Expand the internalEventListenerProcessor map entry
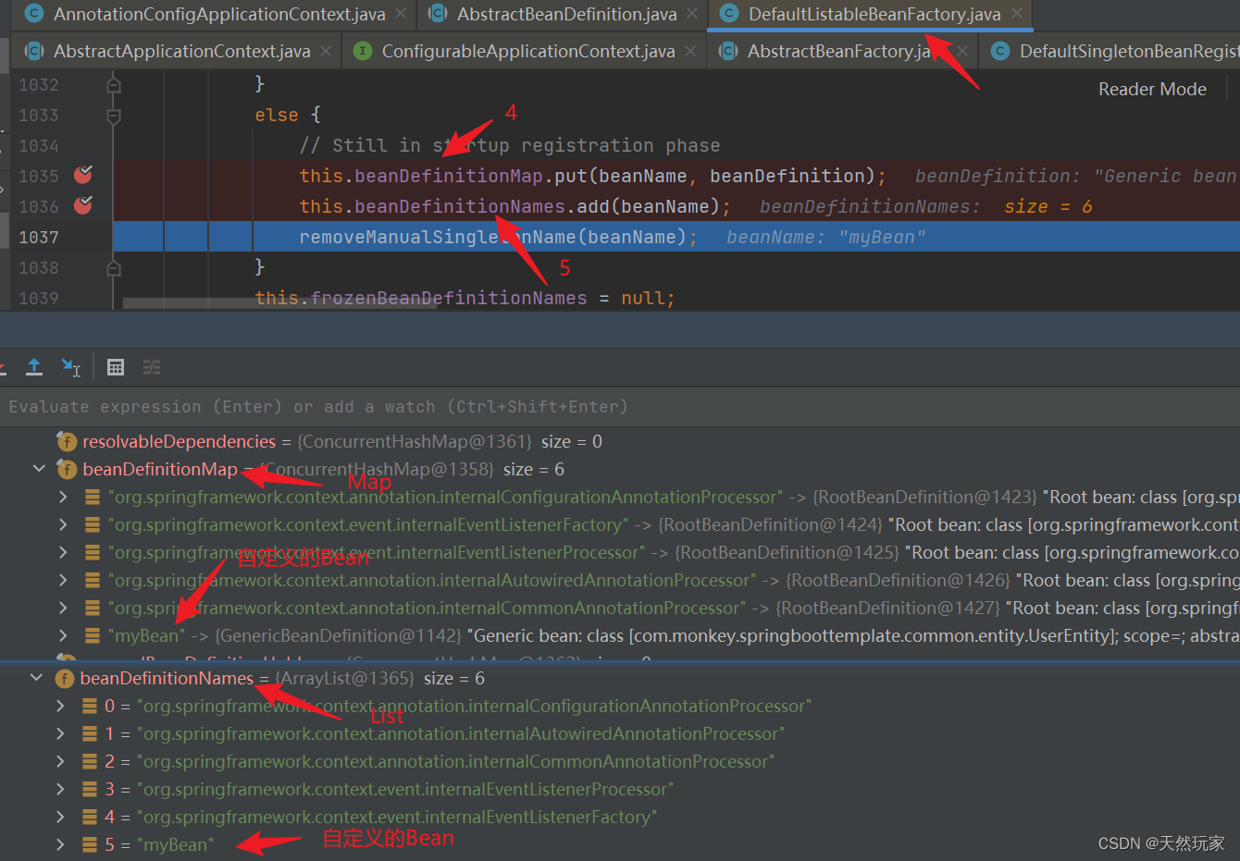Image resolution: width=1240 pixels, height=861 pixels. pyautogui.click(x=63, y=552)
